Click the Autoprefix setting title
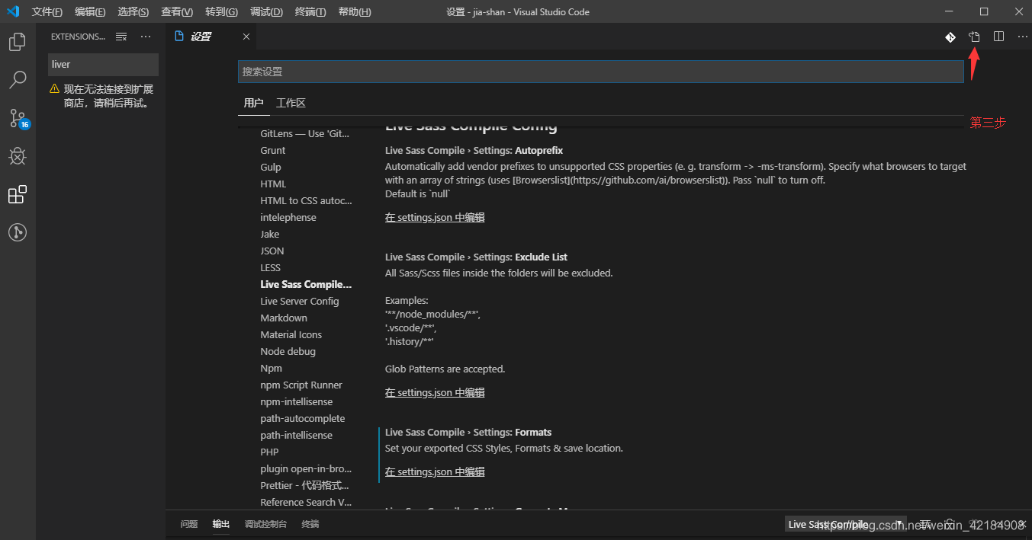 click(474, 150)
